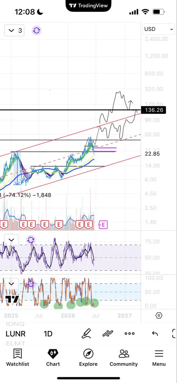177x383 pixels.
Task: Tap the 2,400.00 price scale label
Action: tap(156, 39)
